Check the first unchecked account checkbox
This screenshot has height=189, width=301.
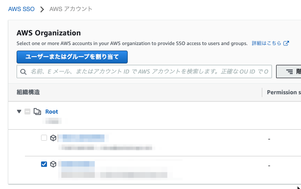coord(44,137)
